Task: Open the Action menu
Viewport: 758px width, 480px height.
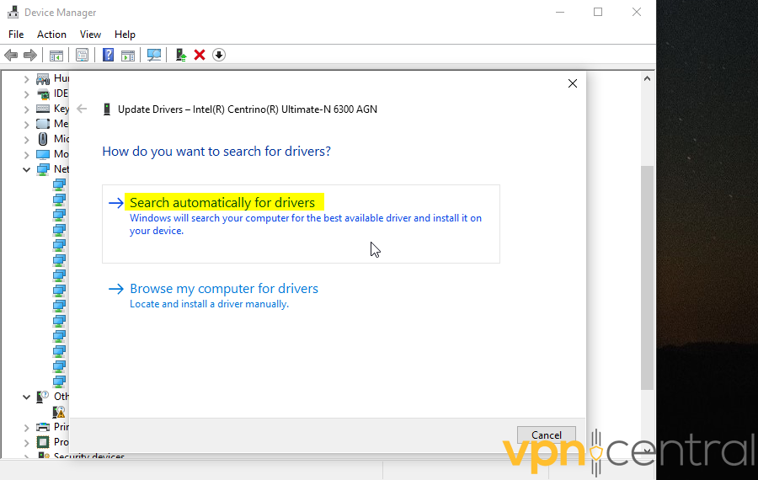Action: pos(51,35)
